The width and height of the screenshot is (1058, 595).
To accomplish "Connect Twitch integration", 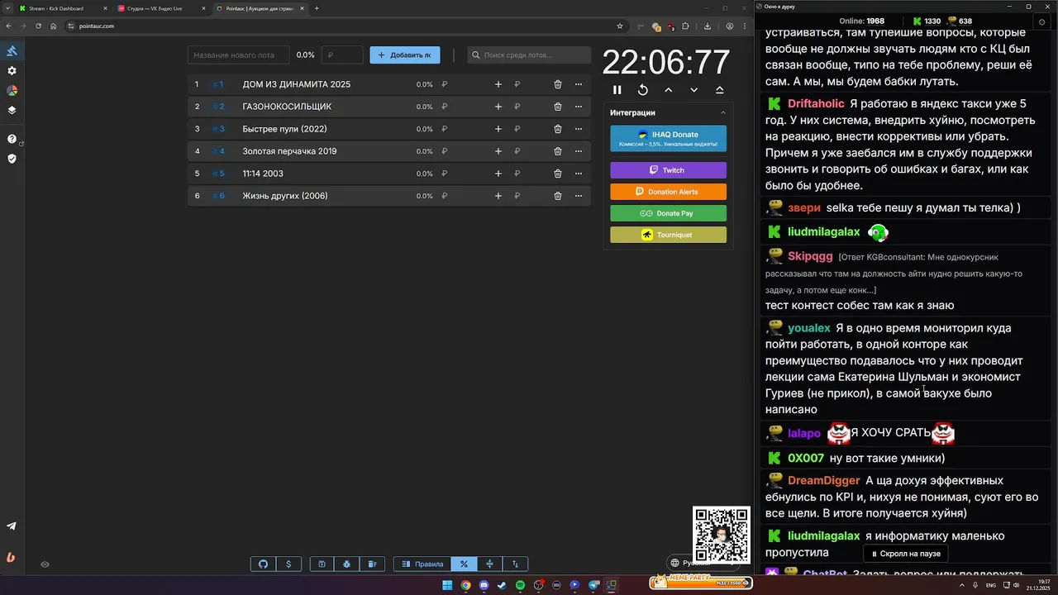I will [668, 170].
